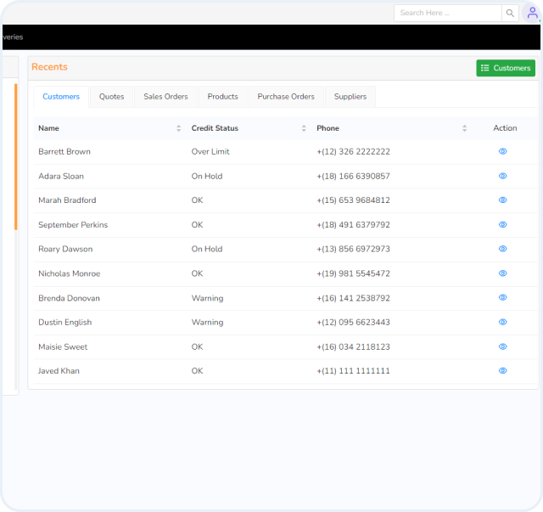Viewport: 543px width, 512px height.
Task: Sort by Credit Status column arrows
Action: coord(304,128)
